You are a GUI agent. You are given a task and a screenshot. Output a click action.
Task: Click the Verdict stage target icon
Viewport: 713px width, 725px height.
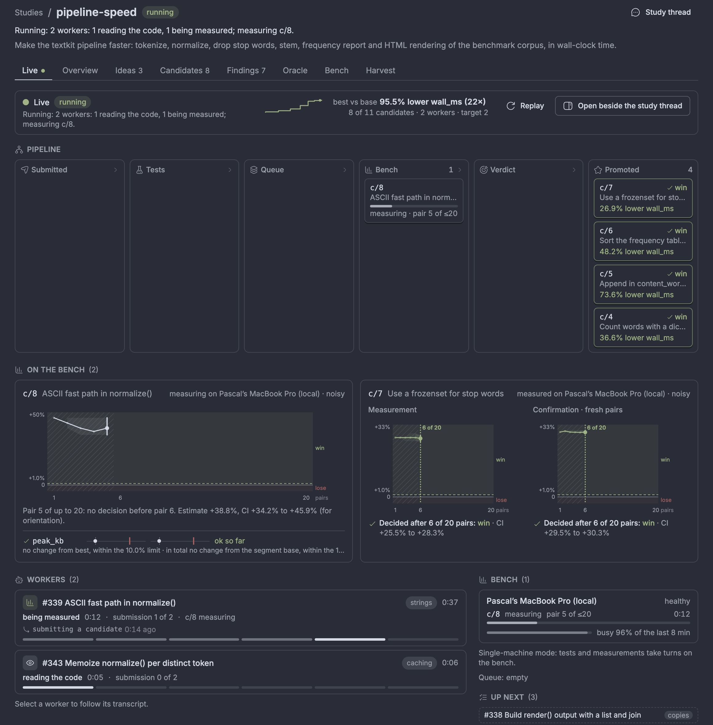(483, 170)
